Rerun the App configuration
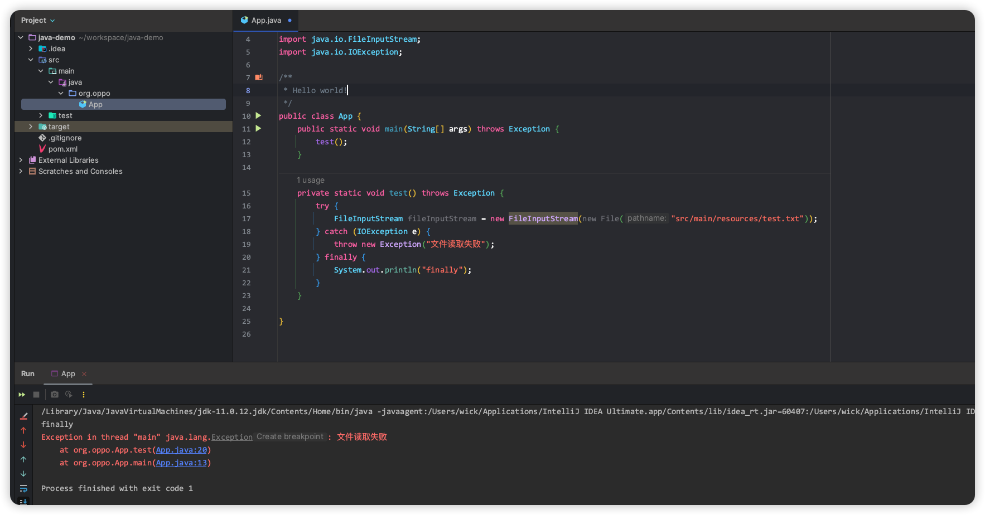The image size is (985, 515). [22, 395]
